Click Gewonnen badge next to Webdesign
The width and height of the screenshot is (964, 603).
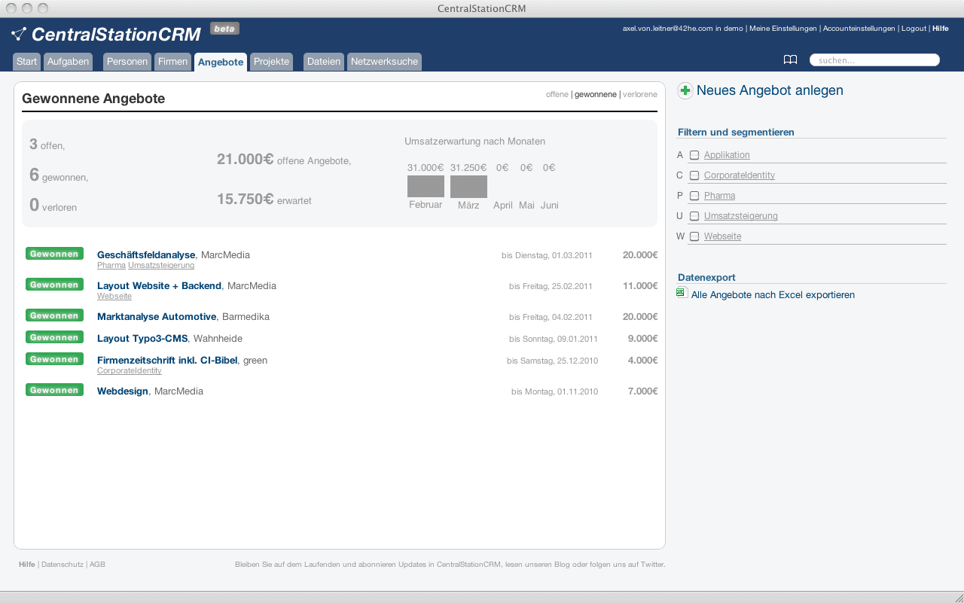coord(54,390)
